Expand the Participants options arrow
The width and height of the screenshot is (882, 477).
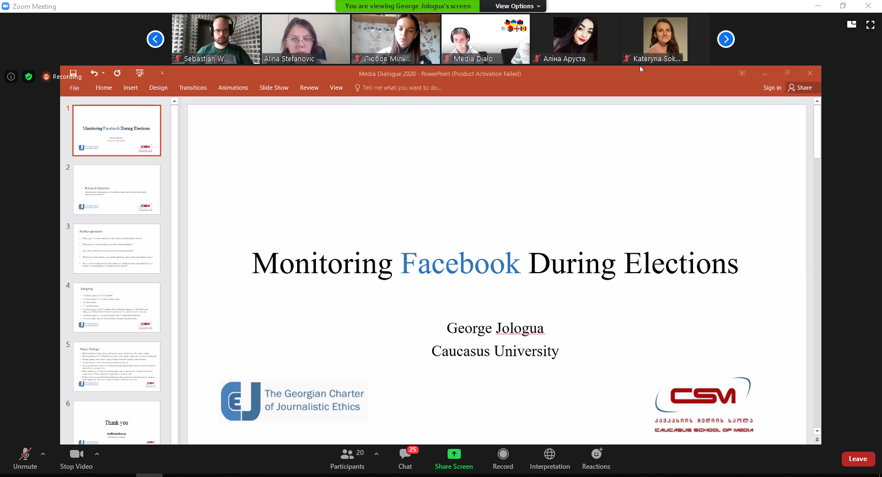(377, 454)
